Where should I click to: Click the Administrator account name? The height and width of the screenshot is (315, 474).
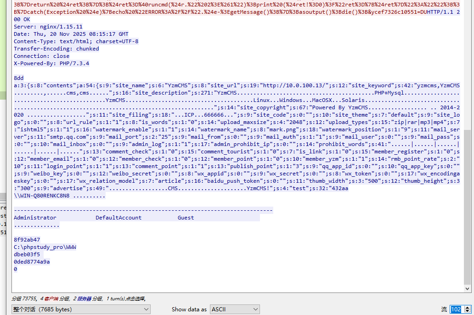(x=35, y=218)
